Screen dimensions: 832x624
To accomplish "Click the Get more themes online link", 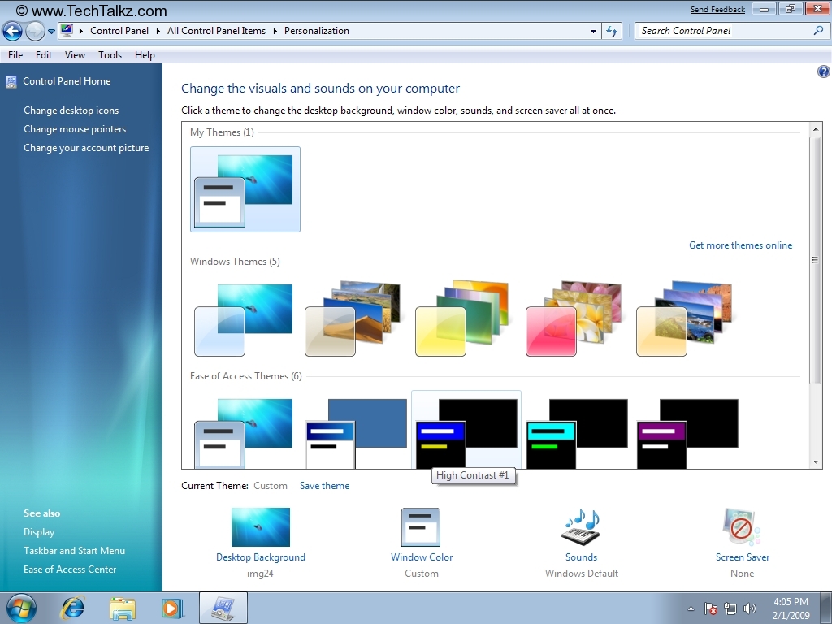I will [x=740, y=245].
